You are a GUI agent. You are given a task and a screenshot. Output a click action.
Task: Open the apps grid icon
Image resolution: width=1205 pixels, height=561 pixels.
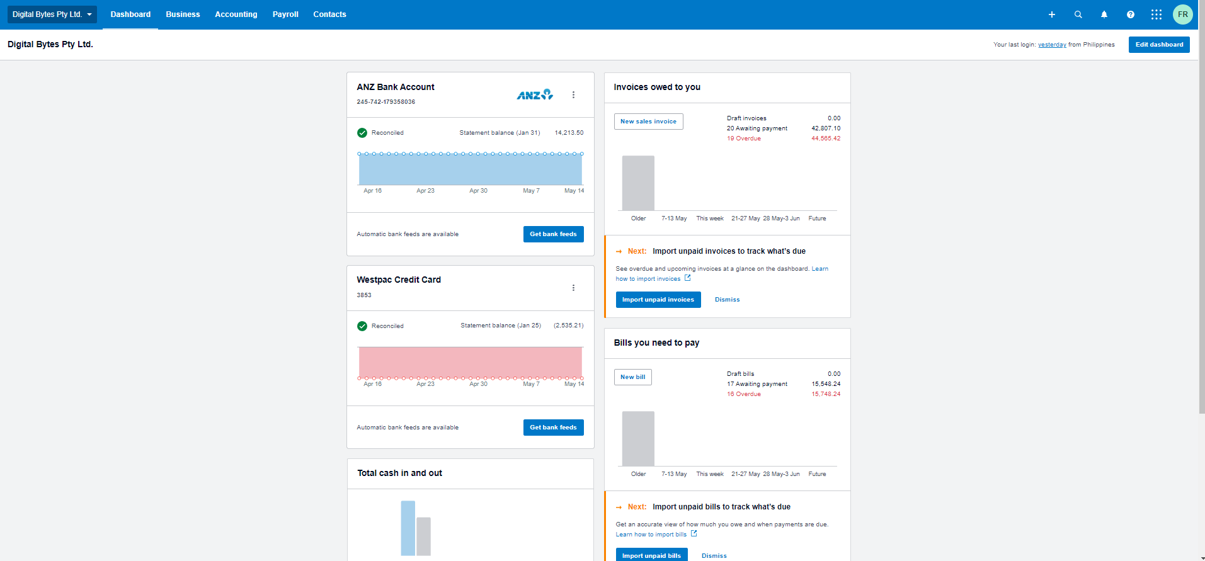pos(1156,14)
